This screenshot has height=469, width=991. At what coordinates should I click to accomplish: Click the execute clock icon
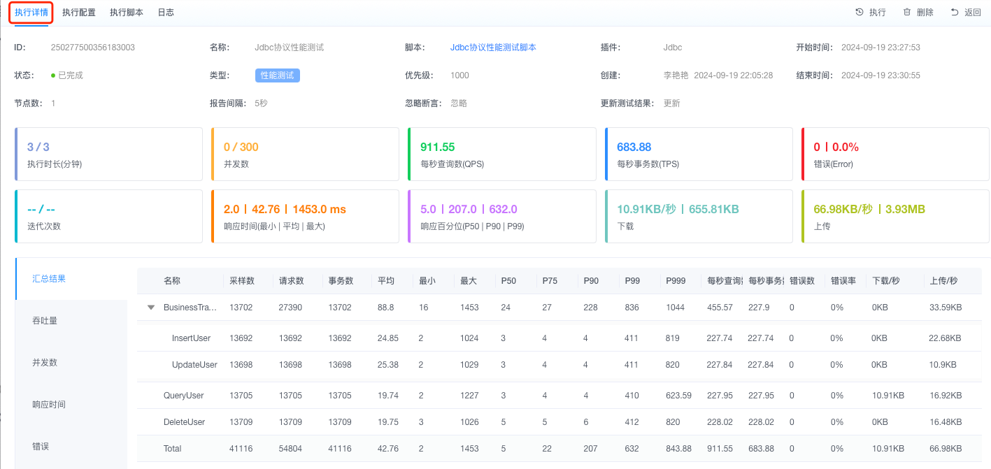coord(860,13)
